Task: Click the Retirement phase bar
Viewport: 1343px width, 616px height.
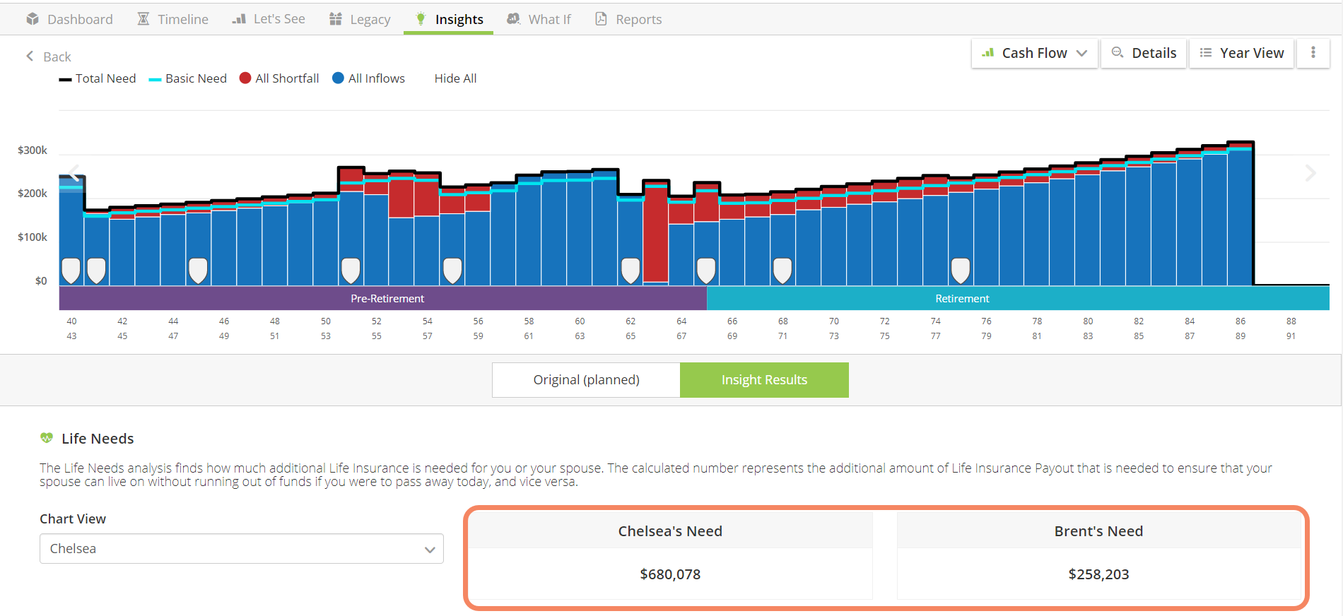Action: pyautogui.click(x=1018, y=298)
